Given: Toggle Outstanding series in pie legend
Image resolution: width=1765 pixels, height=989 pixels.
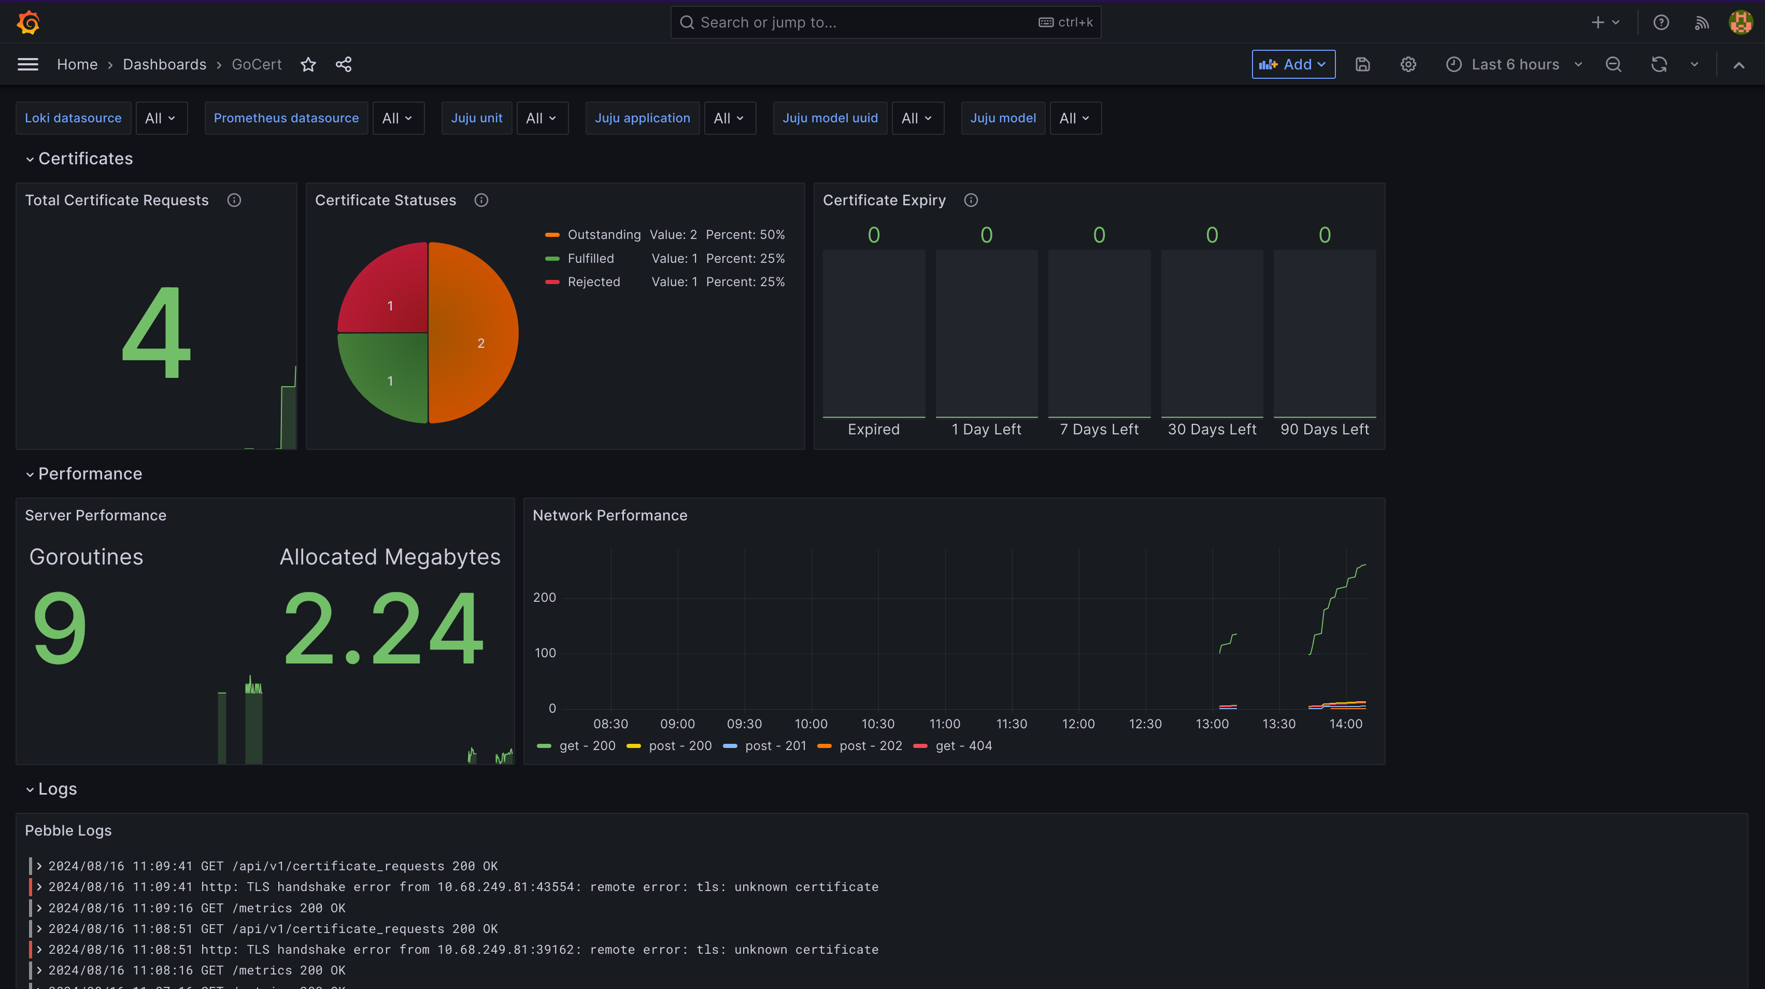Looking at the screenshot, I should pyautogui.click(x=604, y=234).
